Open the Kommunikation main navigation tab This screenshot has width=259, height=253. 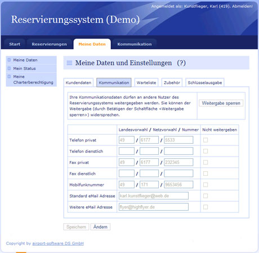coord(135,44)
